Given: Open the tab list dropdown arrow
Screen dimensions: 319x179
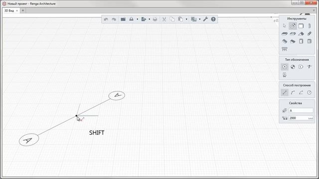Looking at the screenshot, I should (314, 10).
